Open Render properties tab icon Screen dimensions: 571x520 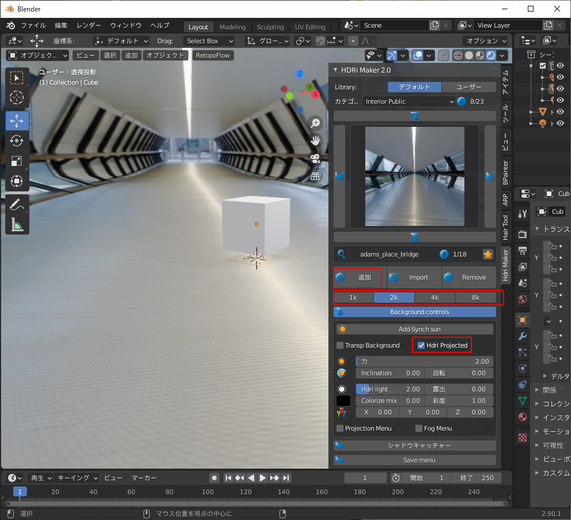click(523, 234)
